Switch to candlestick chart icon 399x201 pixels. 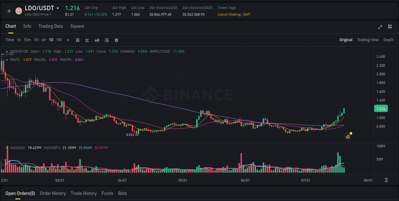97,40
